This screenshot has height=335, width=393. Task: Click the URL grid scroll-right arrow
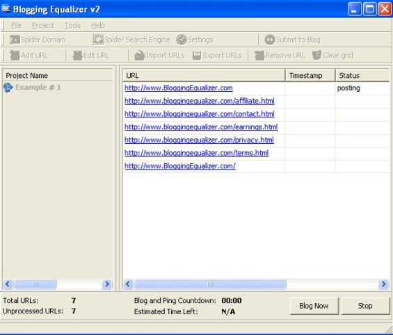(x=384, y=284)
